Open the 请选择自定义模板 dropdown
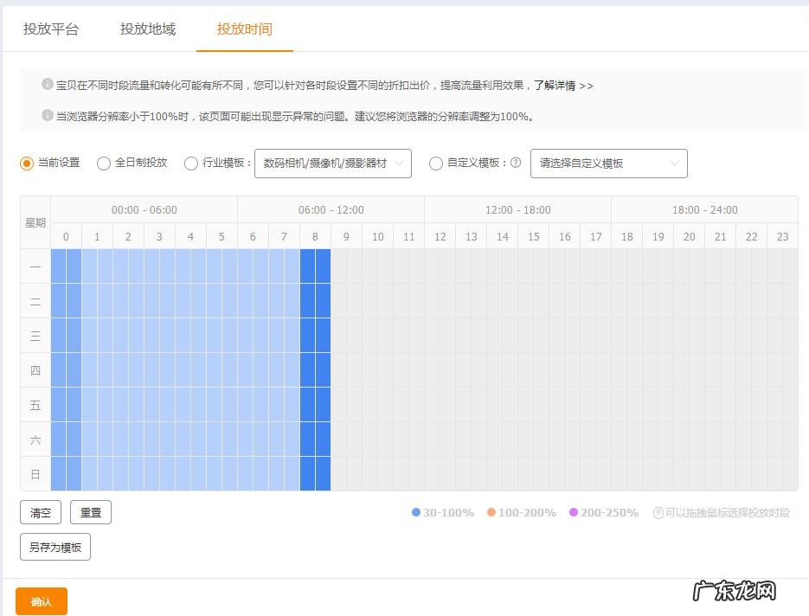 click(x=608, y=164)
